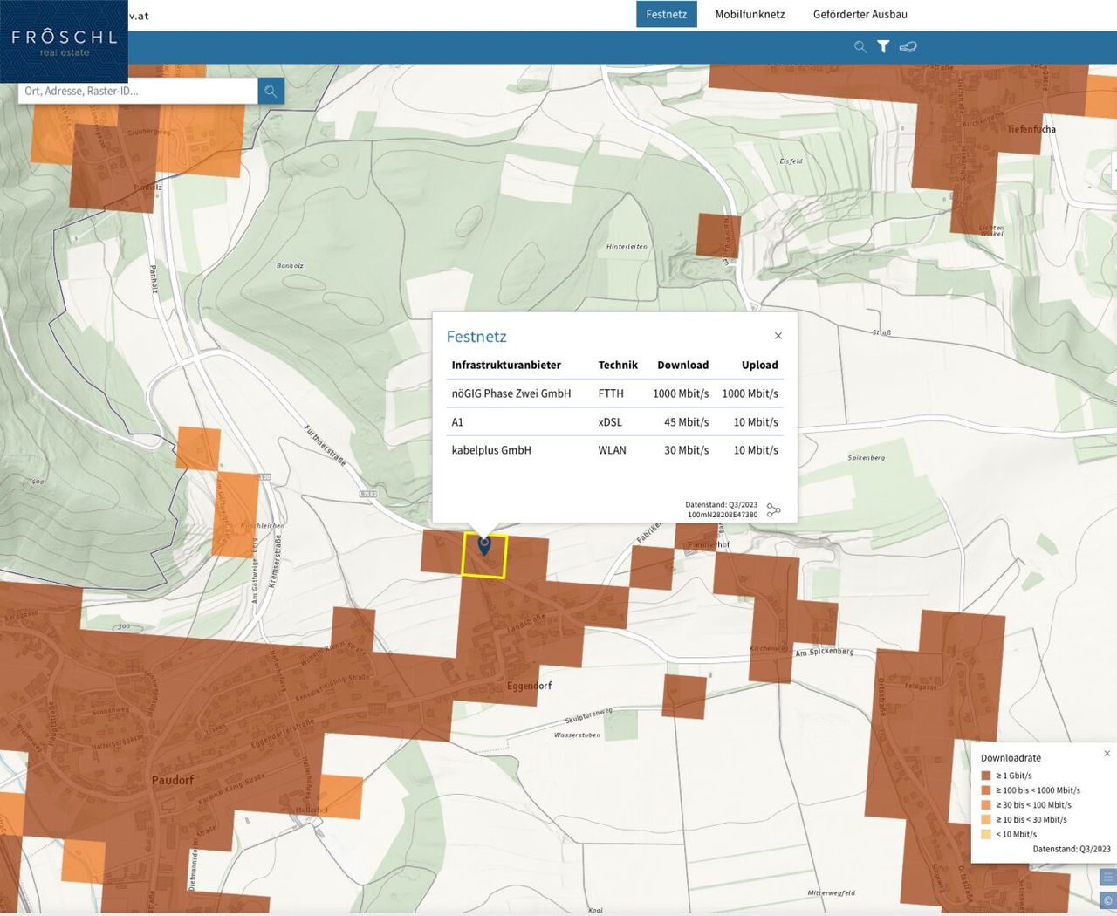Viewport: 1117px width, 916px height.
Task: Click the ≥ 1 Gbit/s legend color swatch
Action: [x=986, y=776]
